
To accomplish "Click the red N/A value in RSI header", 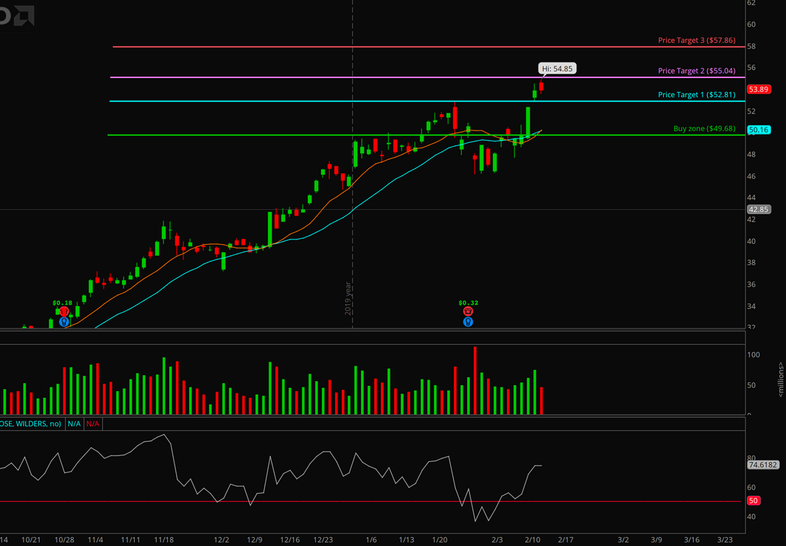I will click(93, 424).
